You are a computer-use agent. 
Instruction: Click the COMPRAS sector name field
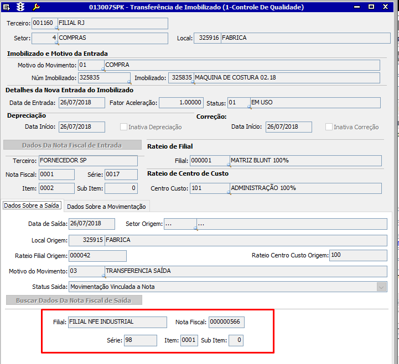pyautogui.click(x=113, y=38)
